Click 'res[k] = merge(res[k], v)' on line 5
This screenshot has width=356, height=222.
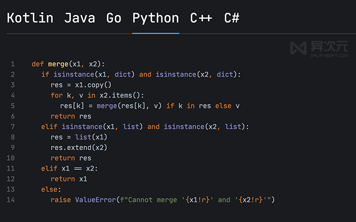coord(111,106)
